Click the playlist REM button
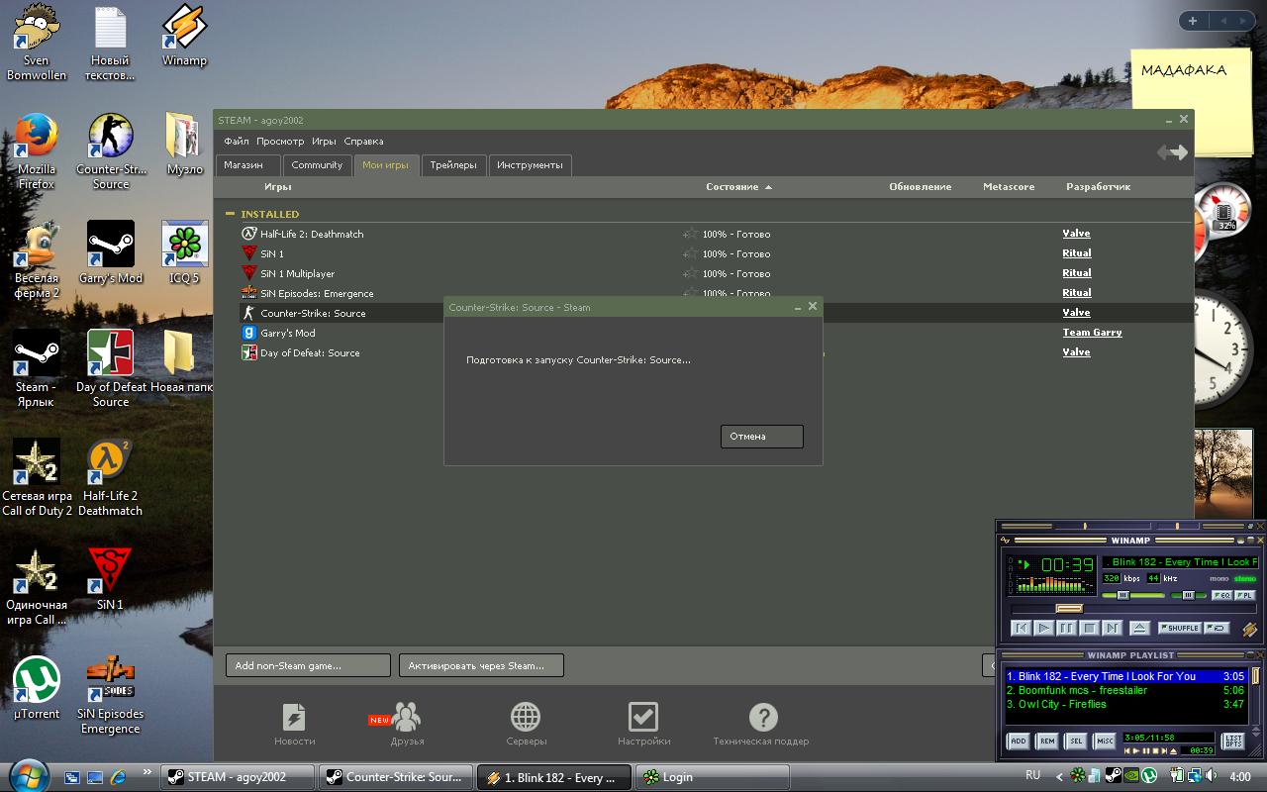Screen dimensions: 1267x792 (x=1046, y=741)
